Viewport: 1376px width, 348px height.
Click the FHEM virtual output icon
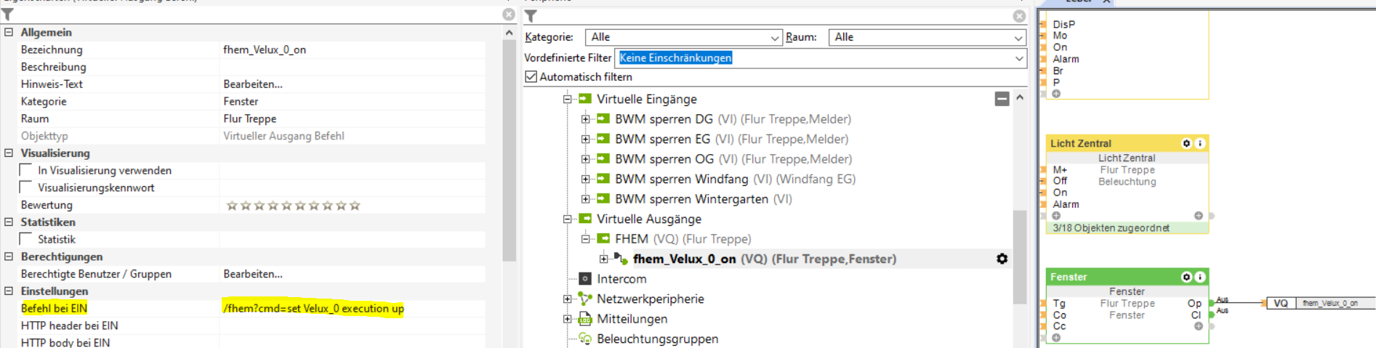pyautogui.click(x=603, y=238)
